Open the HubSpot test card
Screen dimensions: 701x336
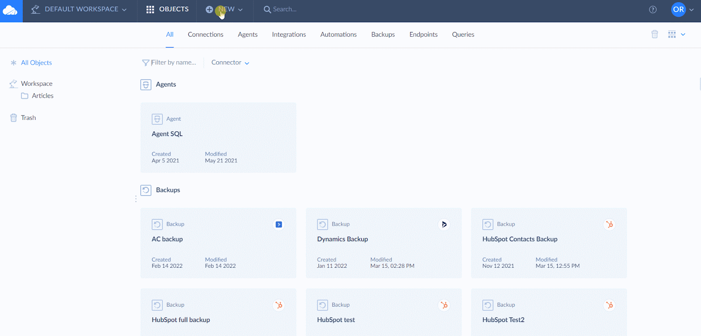383,312
